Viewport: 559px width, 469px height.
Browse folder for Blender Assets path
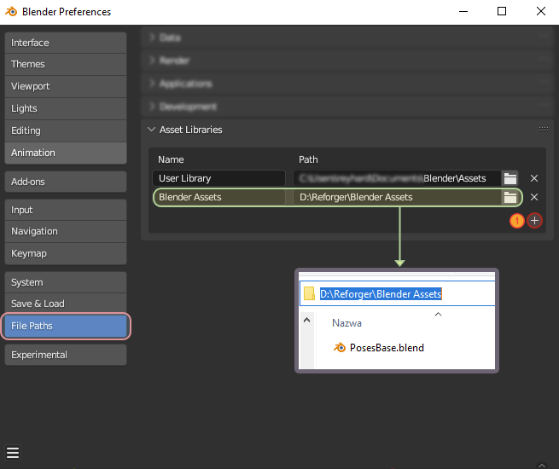point(510,197)
